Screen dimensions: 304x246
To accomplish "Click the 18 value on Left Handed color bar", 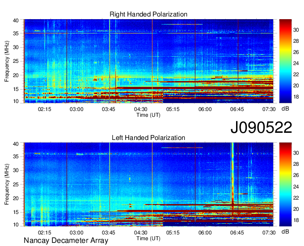I will 296,220.
